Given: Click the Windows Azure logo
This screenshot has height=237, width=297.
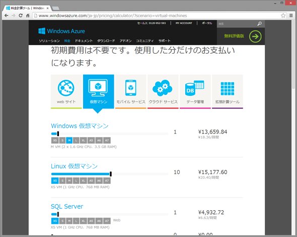Looking at the screenshot, I should [61, 31].
